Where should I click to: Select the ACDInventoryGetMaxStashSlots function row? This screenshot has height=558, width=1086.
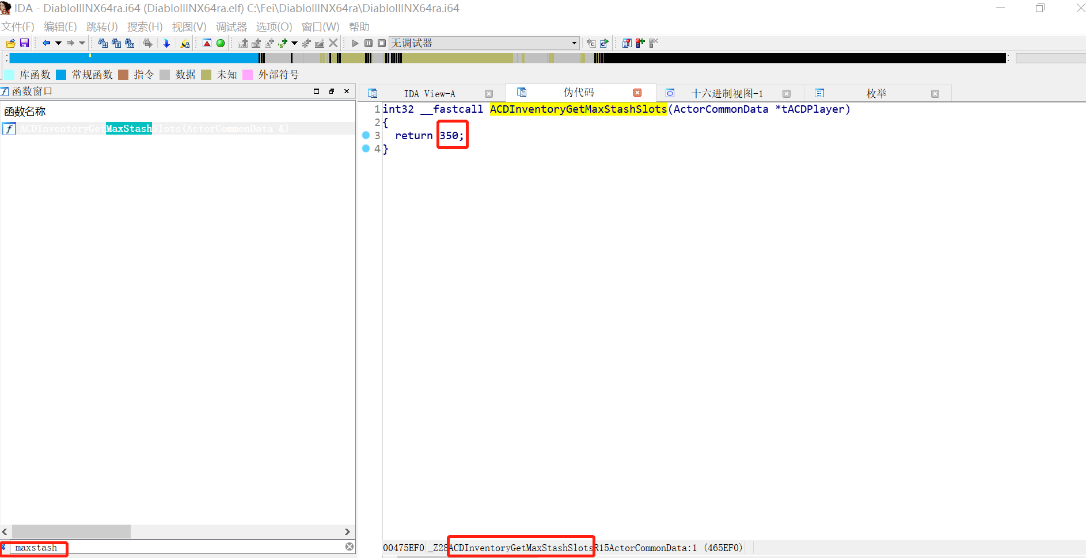pos(178,128)
